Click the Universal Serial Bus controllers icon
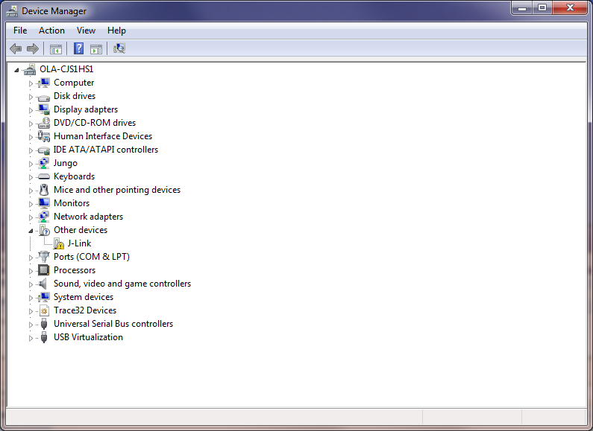Viewport: 593px width, 431px height. pyautogui.click(x=44, y=324)
